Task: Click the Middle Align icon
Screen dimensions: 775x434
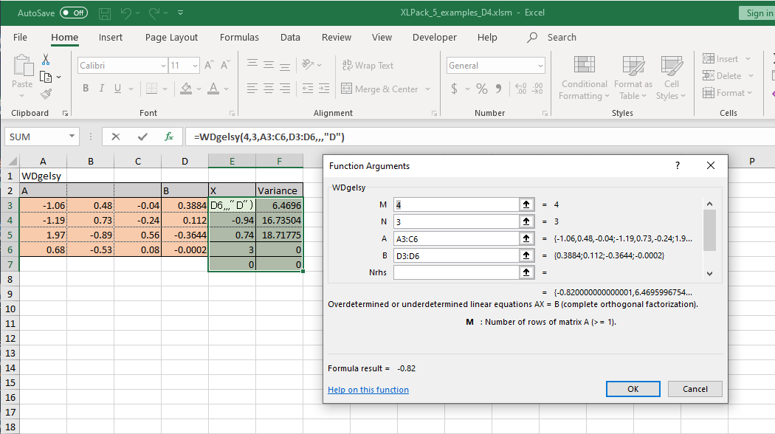Action: [x=269, y=64]
